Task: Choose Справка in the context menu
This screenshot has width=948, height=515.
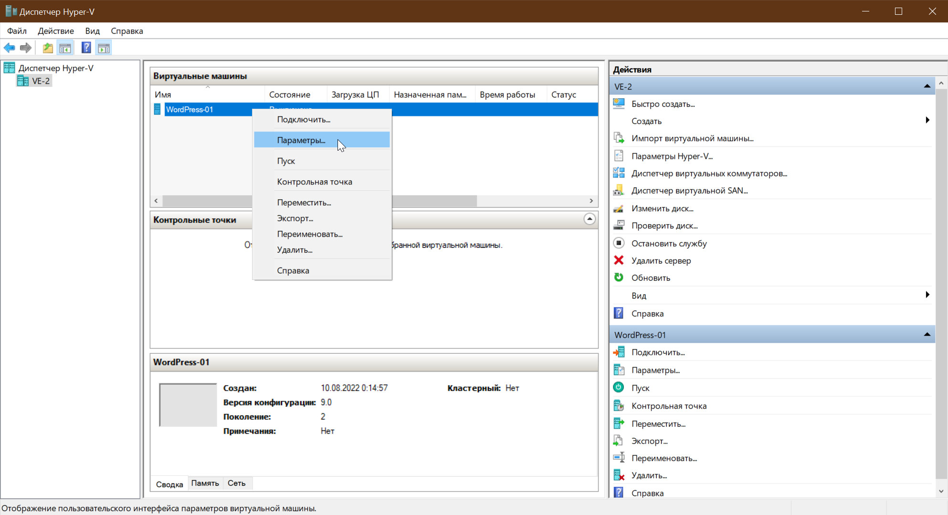Action: tap(322, 270)
